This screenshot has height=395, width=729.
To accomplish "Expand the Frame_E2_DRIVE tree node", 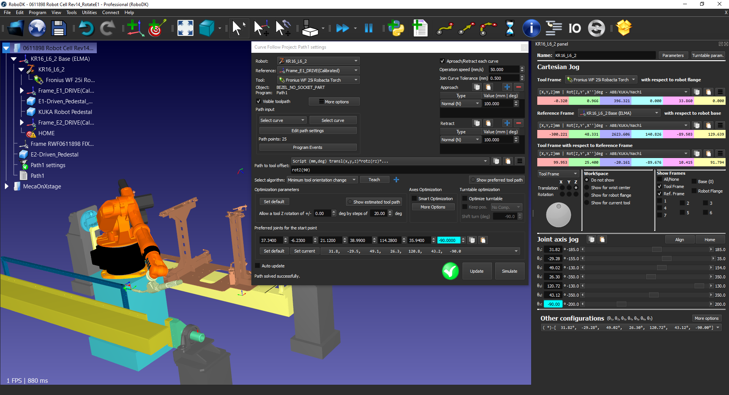I will (22, 123).
